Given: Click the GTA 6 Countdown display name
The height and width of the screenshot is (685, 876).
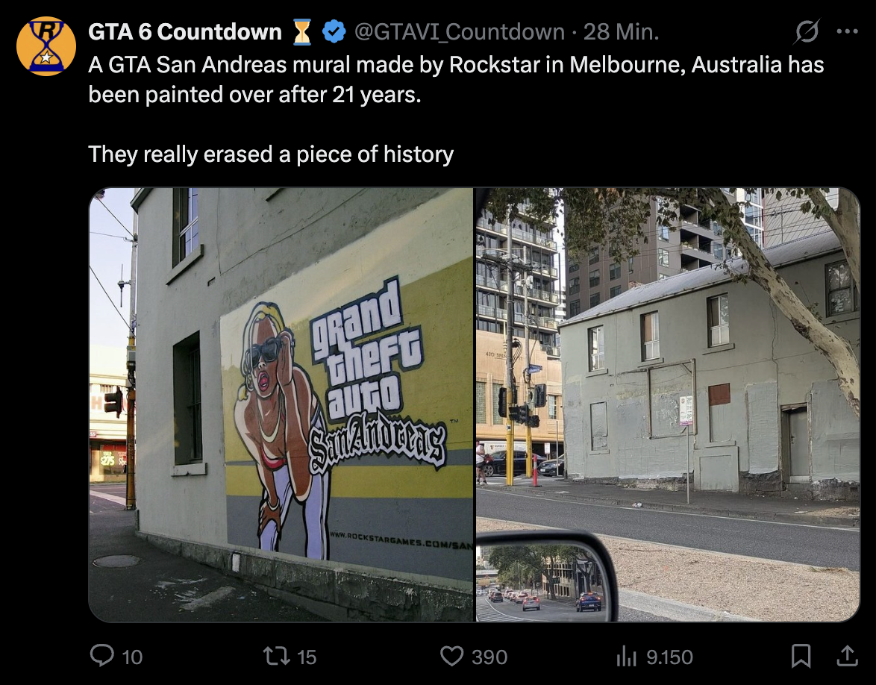Looking at the screenshot, I should tap(185, 32).
